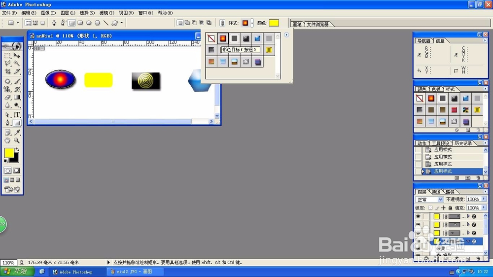Enable Subtract from shape area option
This screenshot has height=277, width=493.
[194, 23]
